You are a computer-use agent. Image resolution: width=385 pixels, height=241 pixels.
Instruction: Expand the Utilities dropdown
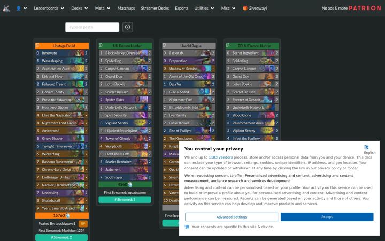pos(204,8)
